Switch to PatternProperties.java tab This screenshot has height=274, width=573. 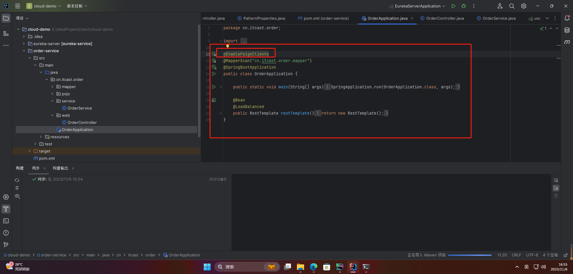[x=261, y=18]
